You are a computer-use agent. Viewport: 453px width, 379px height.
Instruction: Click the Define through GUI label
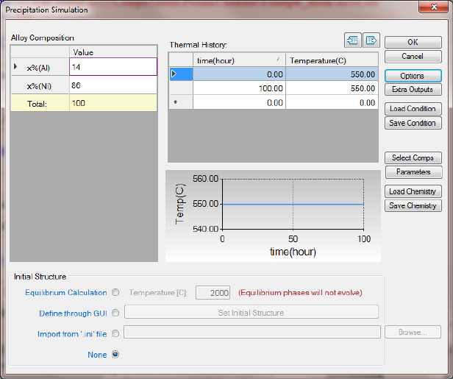[73, 314]
